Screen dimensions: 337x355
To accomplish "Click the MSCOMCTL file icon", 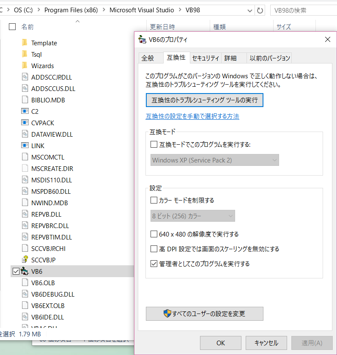I will [x=25, y=157].
